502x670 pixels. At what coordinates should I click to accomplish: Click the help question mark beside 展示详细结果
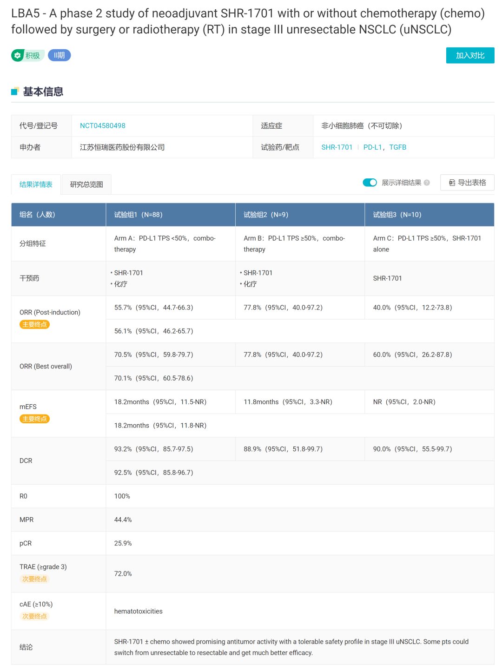(427, 183)
